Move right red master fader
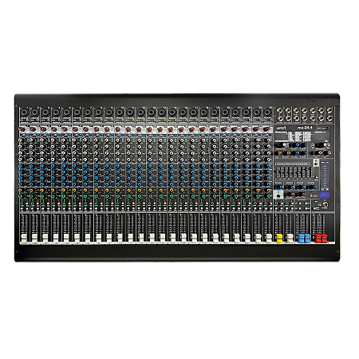 click(324, 239)
